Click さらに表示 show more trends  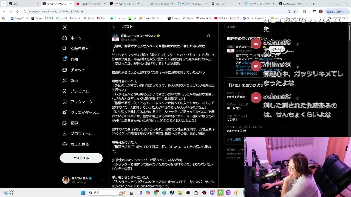[234, 140]
